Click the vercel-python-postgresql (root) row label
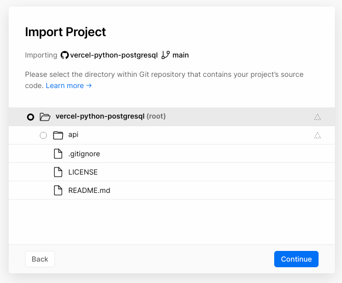Screen dimensions: 342x283 (x=111, y=117)
